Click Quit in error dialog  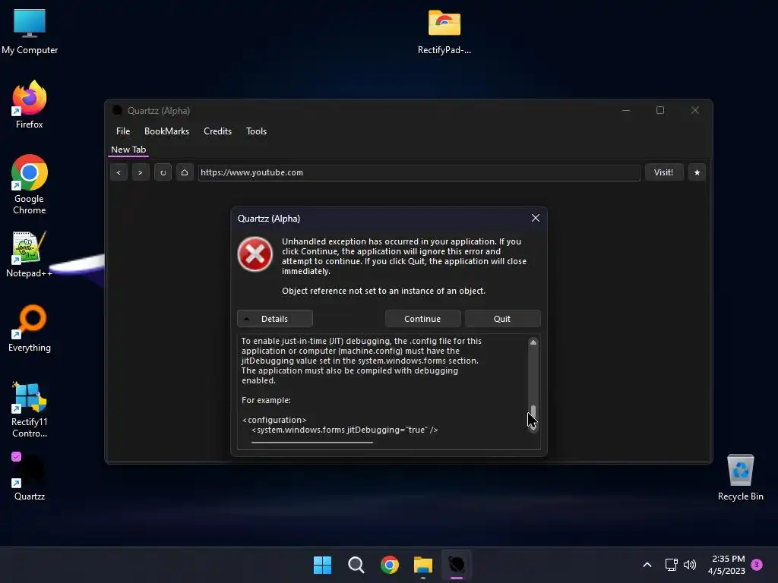tap(502, 319)
